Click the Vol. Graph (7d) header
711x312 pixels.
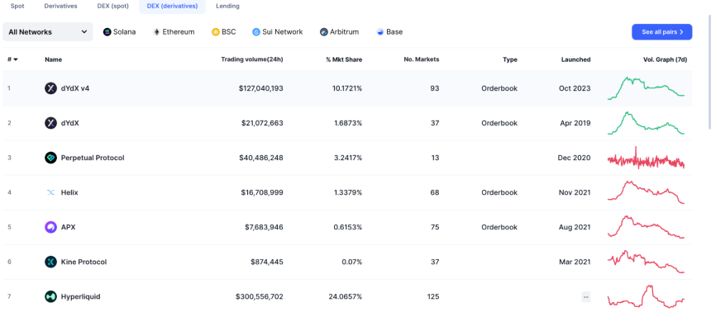coord(666,59)
